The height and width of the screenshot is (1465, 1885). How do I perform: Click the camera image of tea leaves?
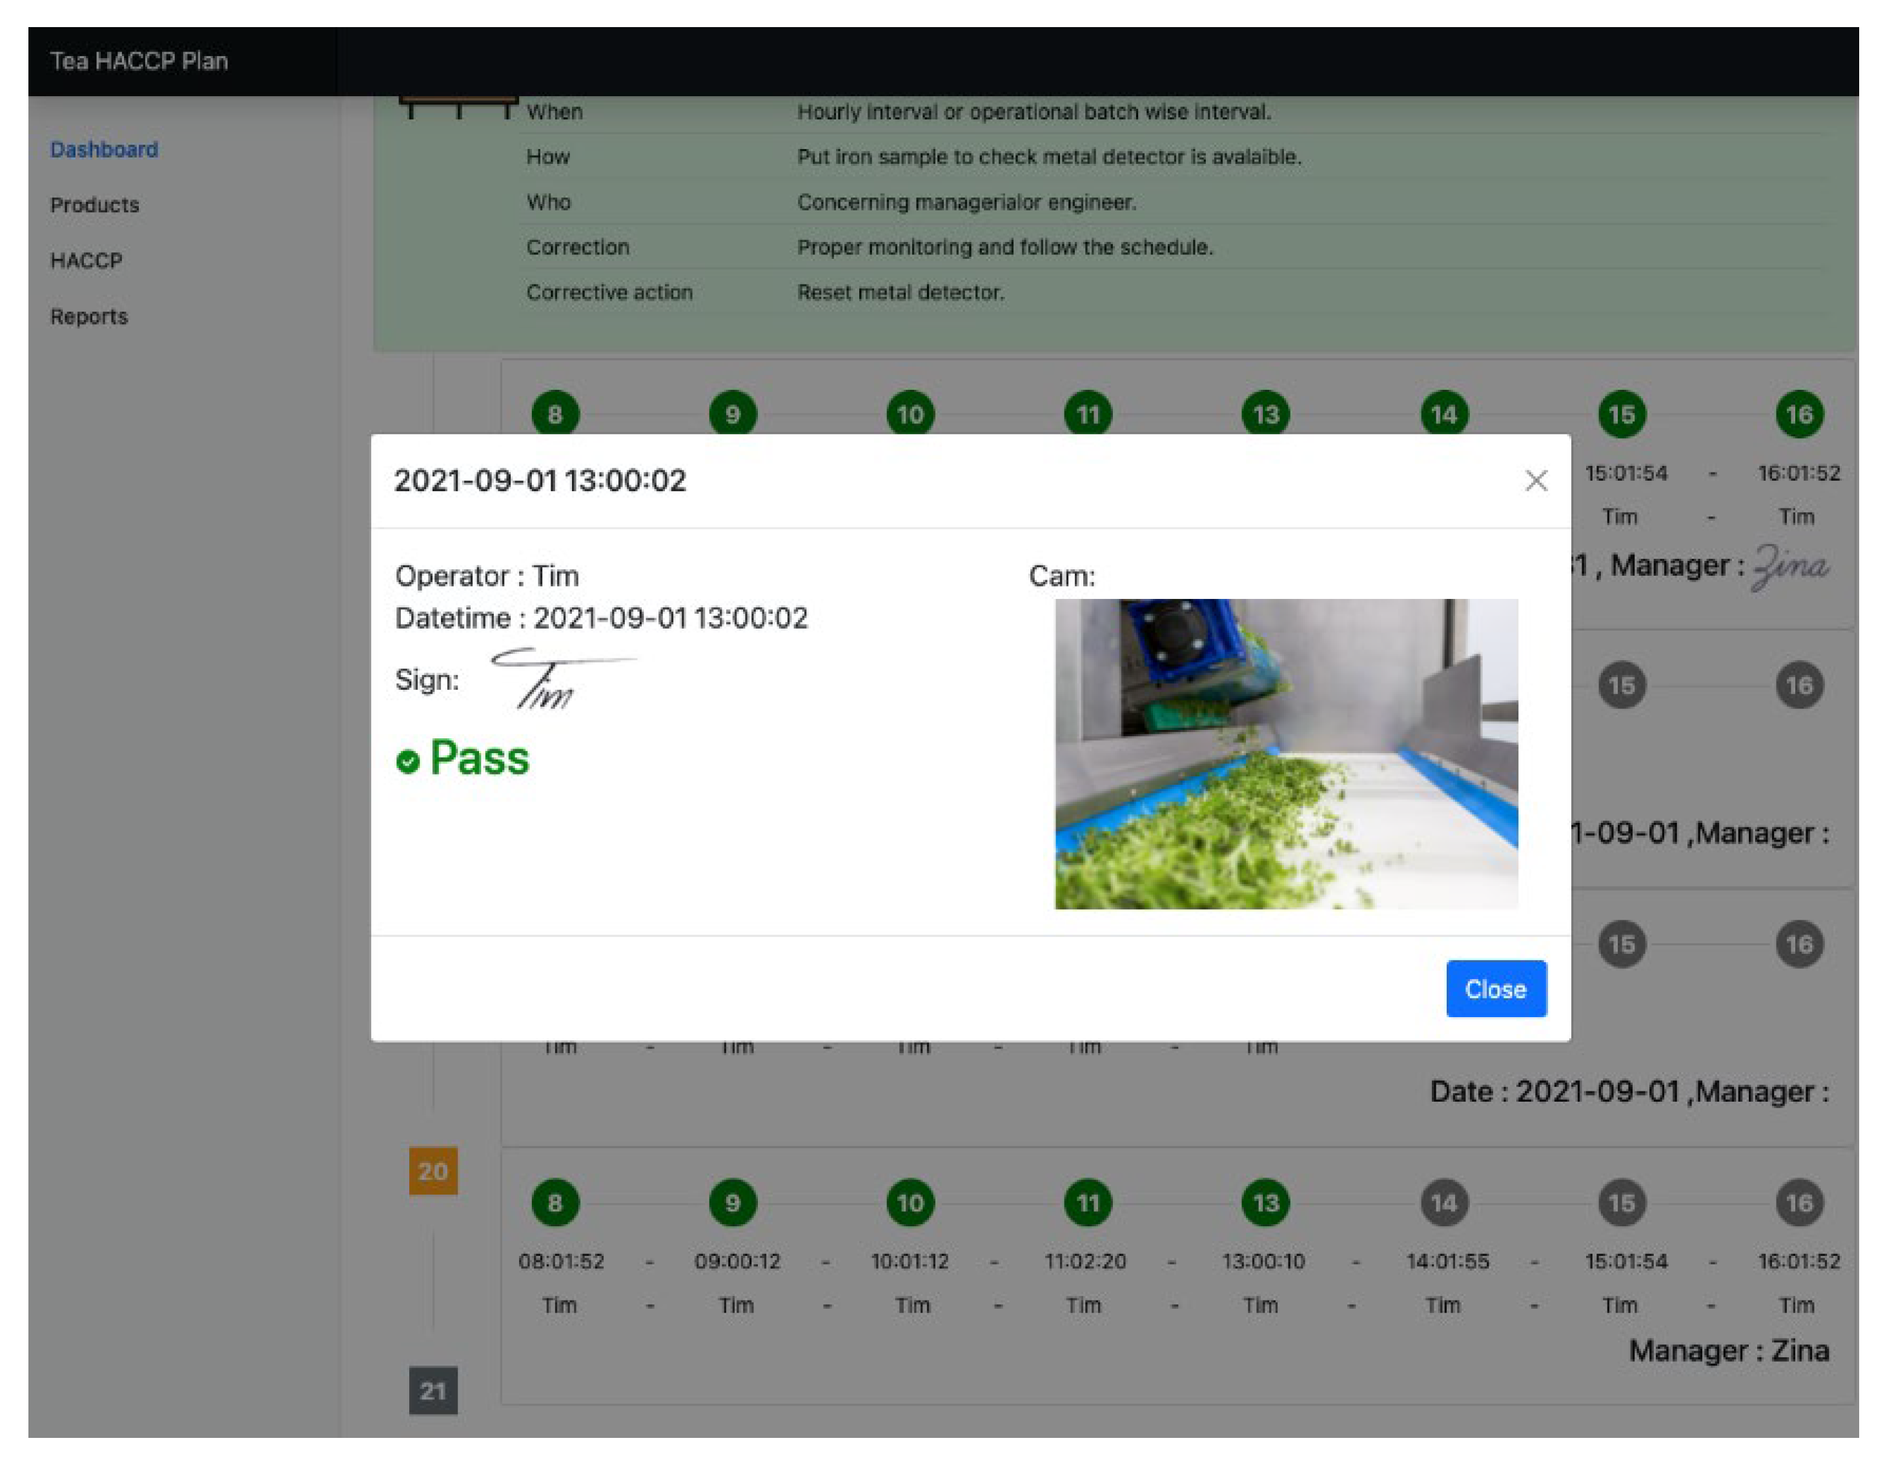point(1285,753)
